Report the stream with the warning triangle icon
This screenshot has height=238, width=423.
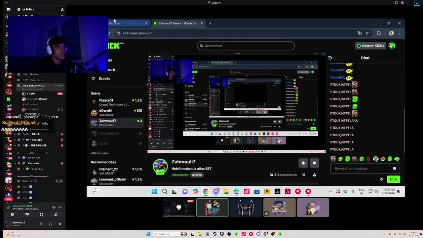pyautogui.click(x=314, y=175)
